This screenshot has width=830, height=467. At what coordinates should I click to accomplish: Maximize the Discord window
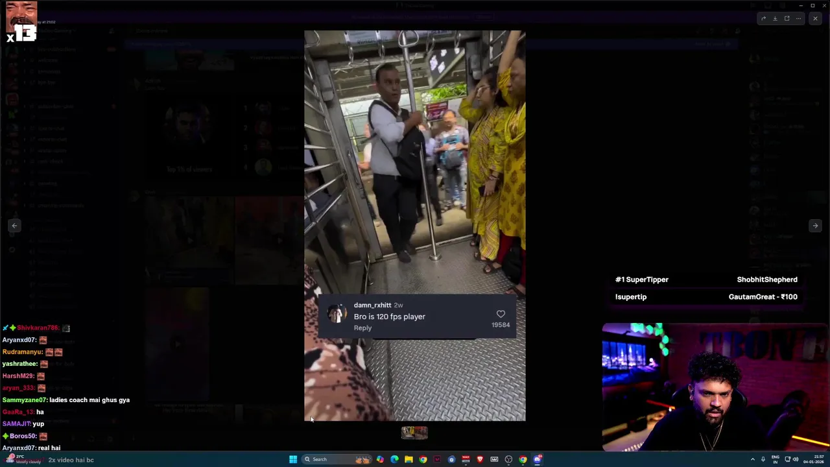pos(812,5)
